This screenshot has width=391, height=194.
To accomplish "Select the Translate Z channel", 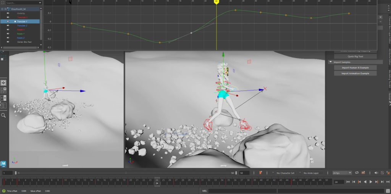I will [22, 26].
